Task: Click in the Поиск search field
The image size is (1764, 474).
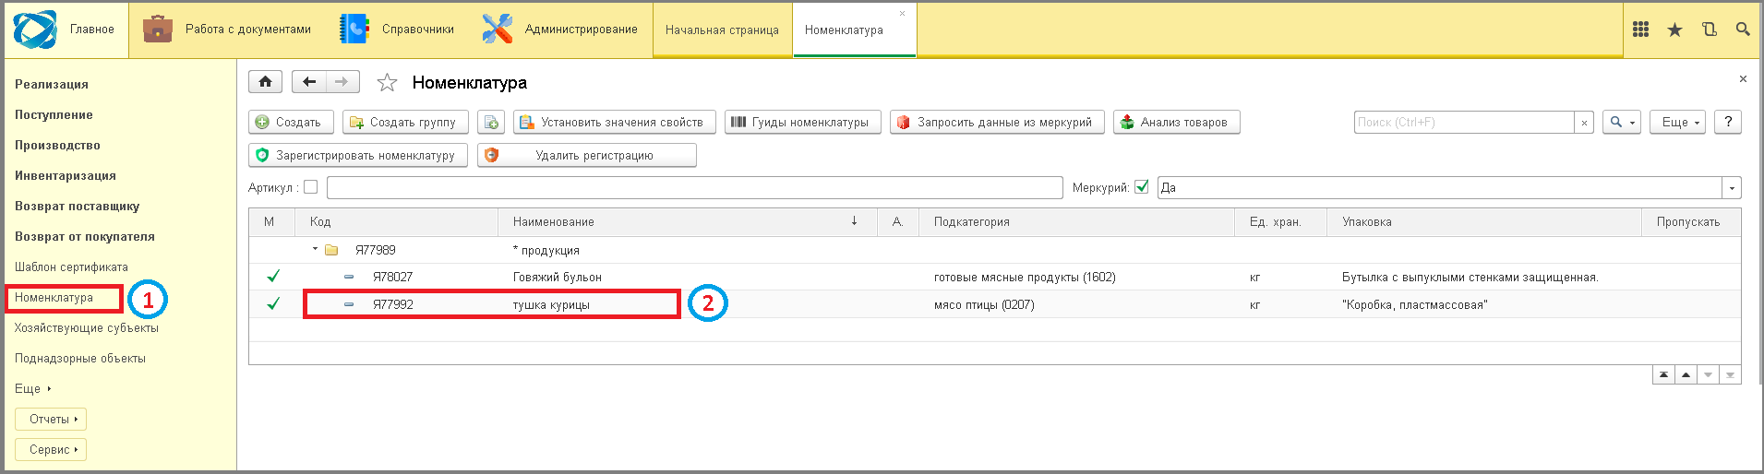Action: click(1463, 122)
